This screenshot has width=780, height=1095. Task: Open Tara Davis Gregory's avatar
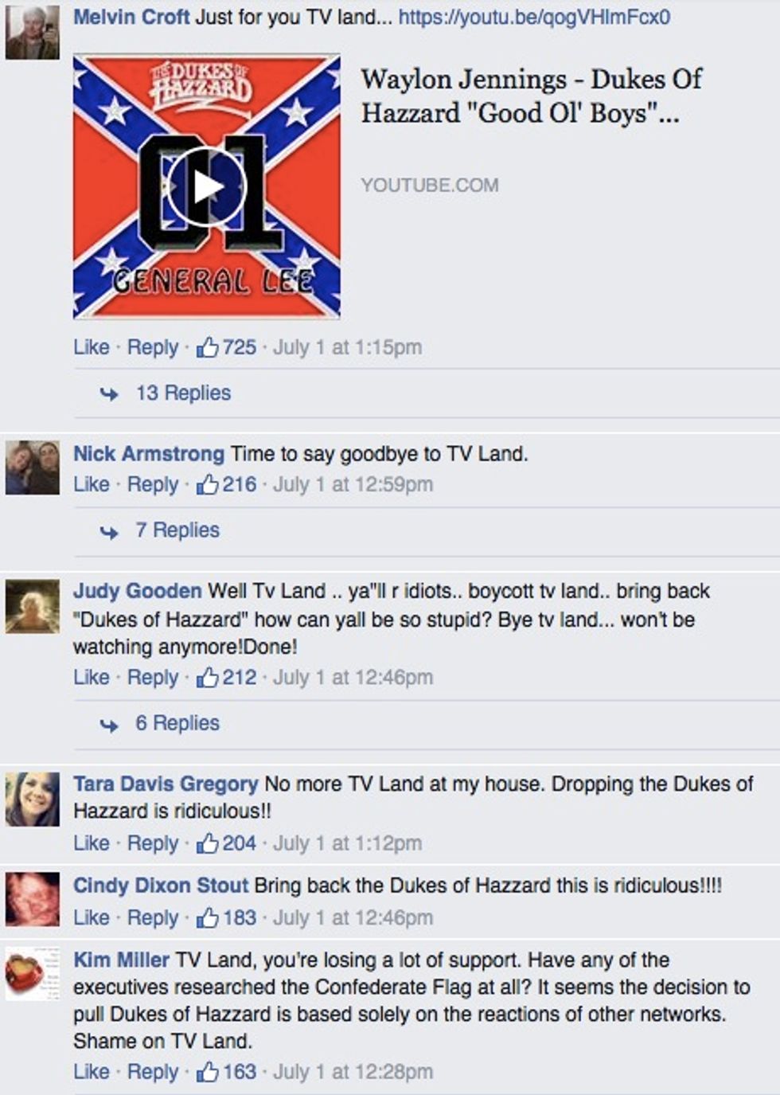[x=33, y=800]
